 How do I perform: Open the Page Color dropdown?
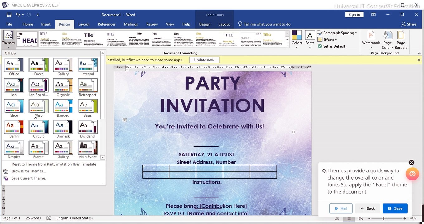[x=388, y=40]
